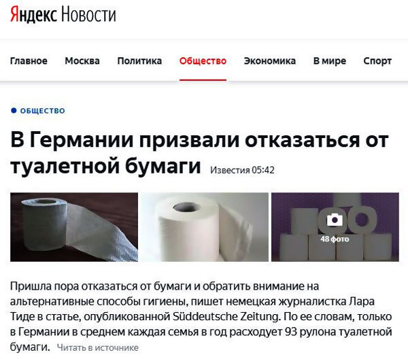The image size is (408, 359).
Task: Open the middle white toilet roll photo
Action: [205, 227]
